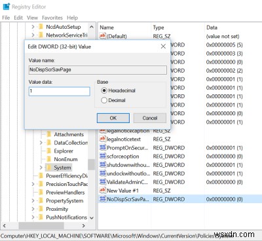The width and height of the screenshot is (262, 241).
Task: Expand the PrecisionTouchPad key
Action: (33, 184)
